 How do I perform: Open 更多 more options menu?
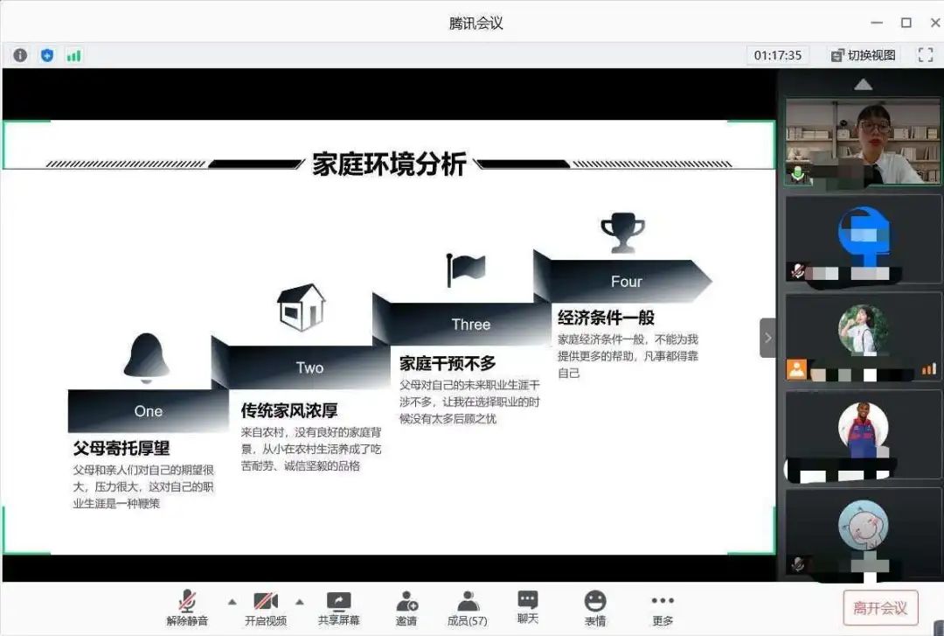[663, 607]
